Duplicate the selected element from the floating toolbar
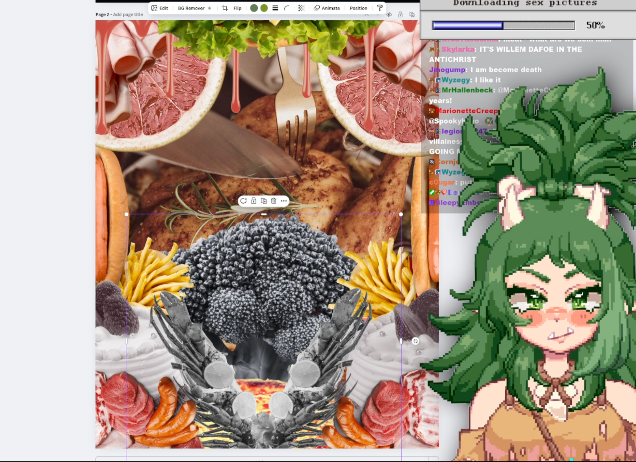The width and height of the screenshot is (636, 462). coord(264,201)
